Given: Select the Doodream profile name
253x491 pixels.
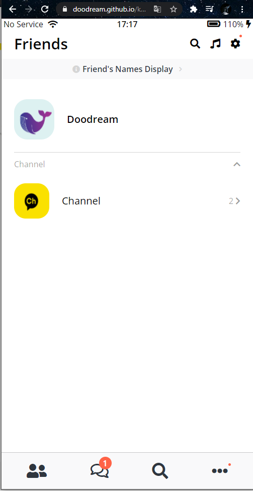Looking at the screenshot, I should pyautogui.click(x=93, y=119).
